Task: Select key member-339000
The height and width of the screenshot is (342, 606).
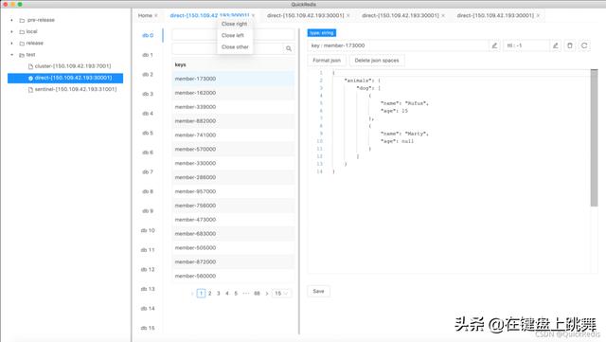Action: [233, 107]
